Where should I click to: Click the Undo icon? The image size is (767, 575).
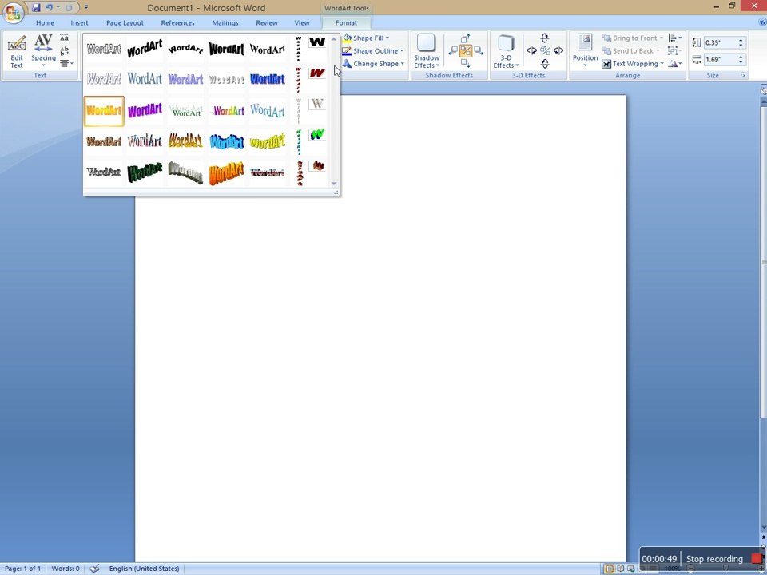pyautogui.click(x=49, y=8)
